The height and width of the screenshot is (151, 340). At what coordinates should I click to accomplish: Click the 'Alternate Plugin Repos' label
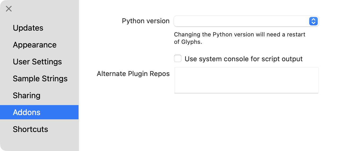pos(133,74)
